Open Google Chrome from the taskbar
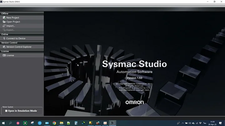Screen dimensions: 225x126 (x=54, y=123)
